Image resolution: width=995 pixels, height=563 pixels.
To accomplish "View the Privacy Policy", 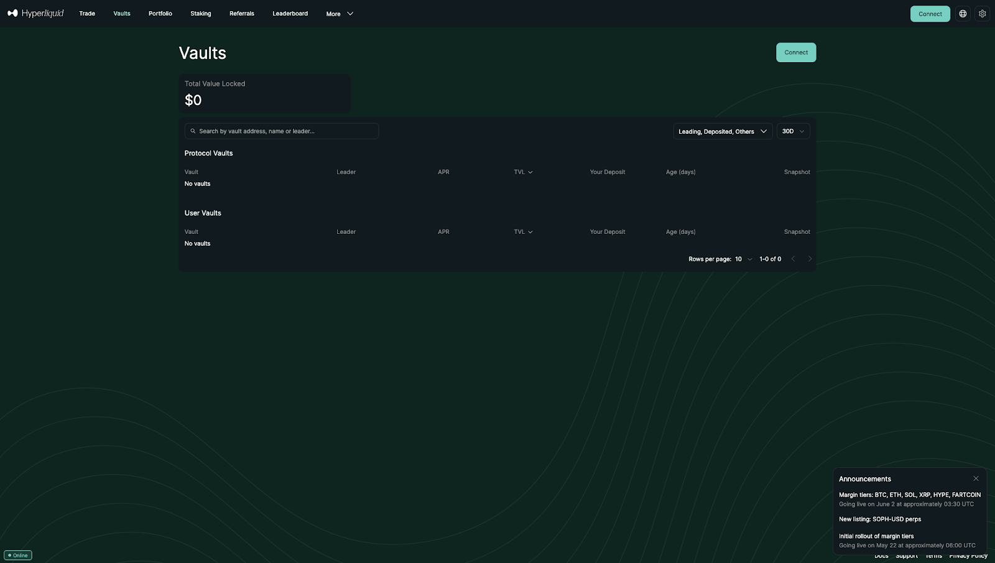I will pos(968,556).
